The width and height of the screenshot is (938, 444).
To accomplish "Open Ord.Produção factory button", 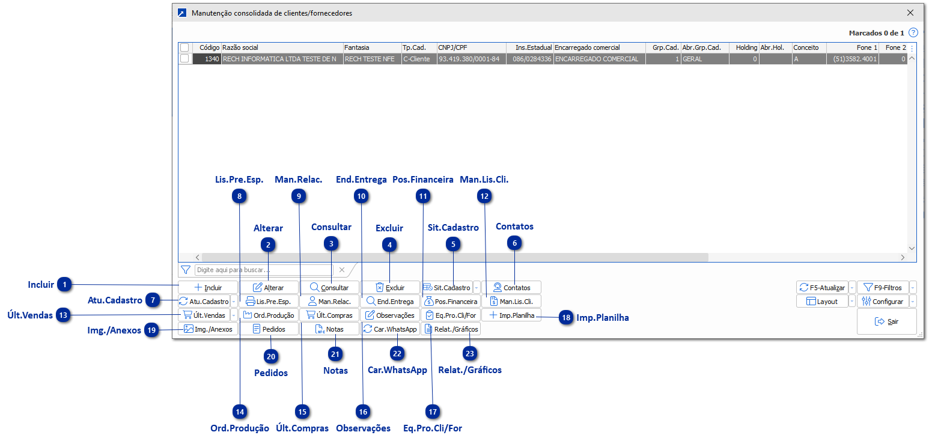I will pos(269,315).
